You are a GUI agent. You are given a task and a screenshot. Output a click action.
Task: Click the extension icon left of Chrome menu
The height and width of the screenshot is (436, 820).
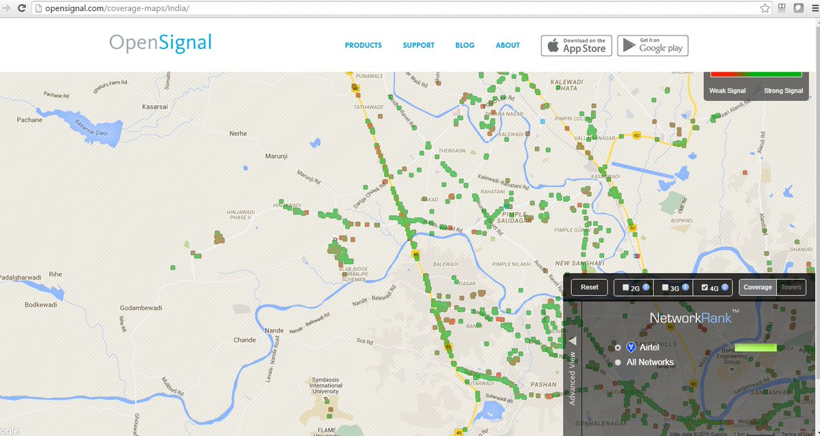798,9
